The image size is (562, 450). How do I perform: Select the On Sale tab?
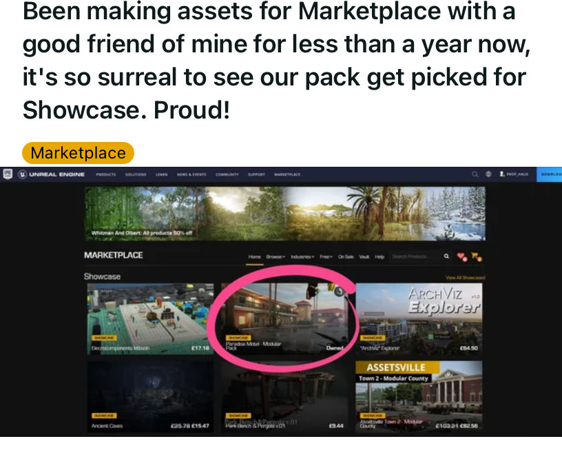point(346,257)
